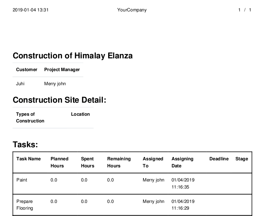The image size is (265, 216).
Task: Click remaining hours 0.0 in Prepare Flooring row
Action: point(110,202)
